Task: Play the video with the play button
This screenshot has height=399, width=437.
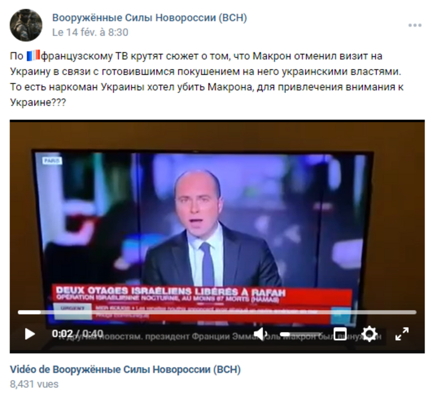Action: pos(30,334)
